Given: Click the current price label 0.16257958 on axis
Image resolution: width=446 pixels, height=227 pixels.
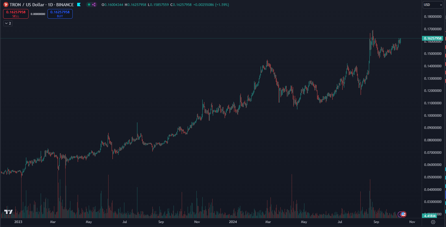Looking at the screenshot, I should (432, 38).
